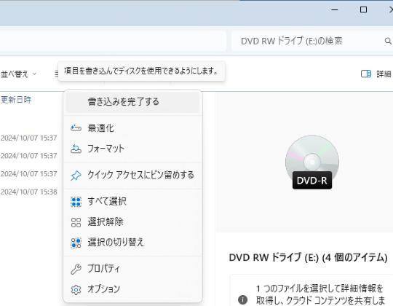Open オプション from the menu
Screen dimensions: 393x306
pos(132,289)
